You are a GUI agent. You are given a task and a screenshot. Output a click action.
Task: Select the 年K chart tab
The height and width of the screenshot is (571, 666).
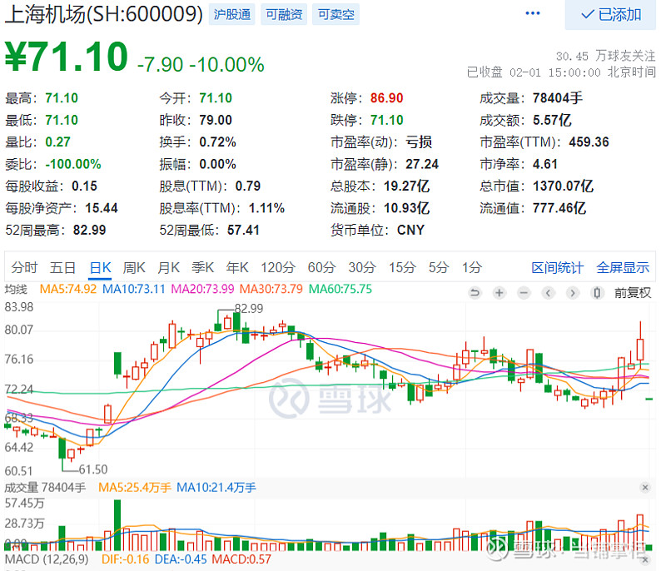point(237,267)
